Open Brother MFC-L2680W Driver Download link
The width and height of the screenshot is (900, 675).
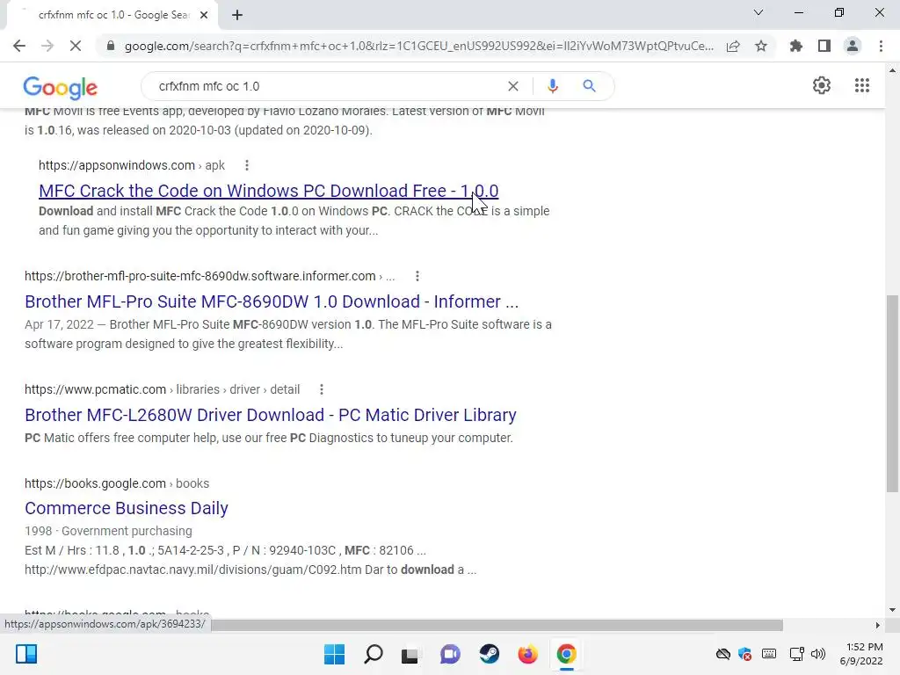[x=271, y=415]
